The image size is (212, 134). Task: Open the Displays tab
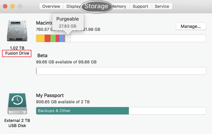tap(73, 6)
